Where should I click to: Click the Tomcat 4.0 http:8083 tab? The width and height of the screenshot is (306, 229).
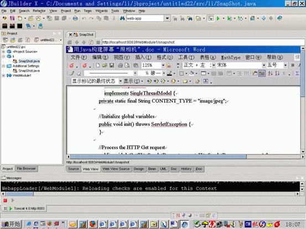(x=27, y=209)
